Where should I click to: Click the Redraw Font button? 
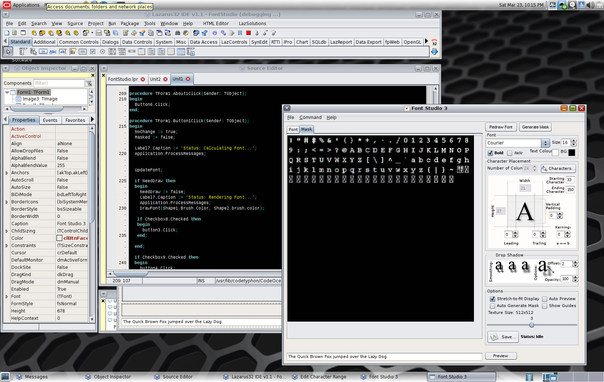pyautogui.click(x=501, y=127)
